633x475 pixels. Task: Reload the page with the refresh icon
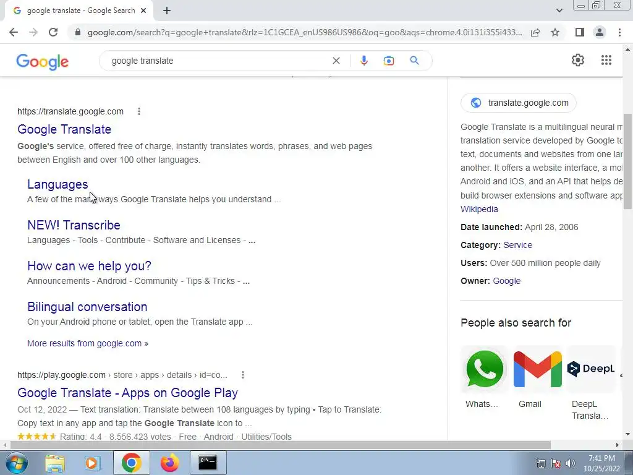pos(53,32)
